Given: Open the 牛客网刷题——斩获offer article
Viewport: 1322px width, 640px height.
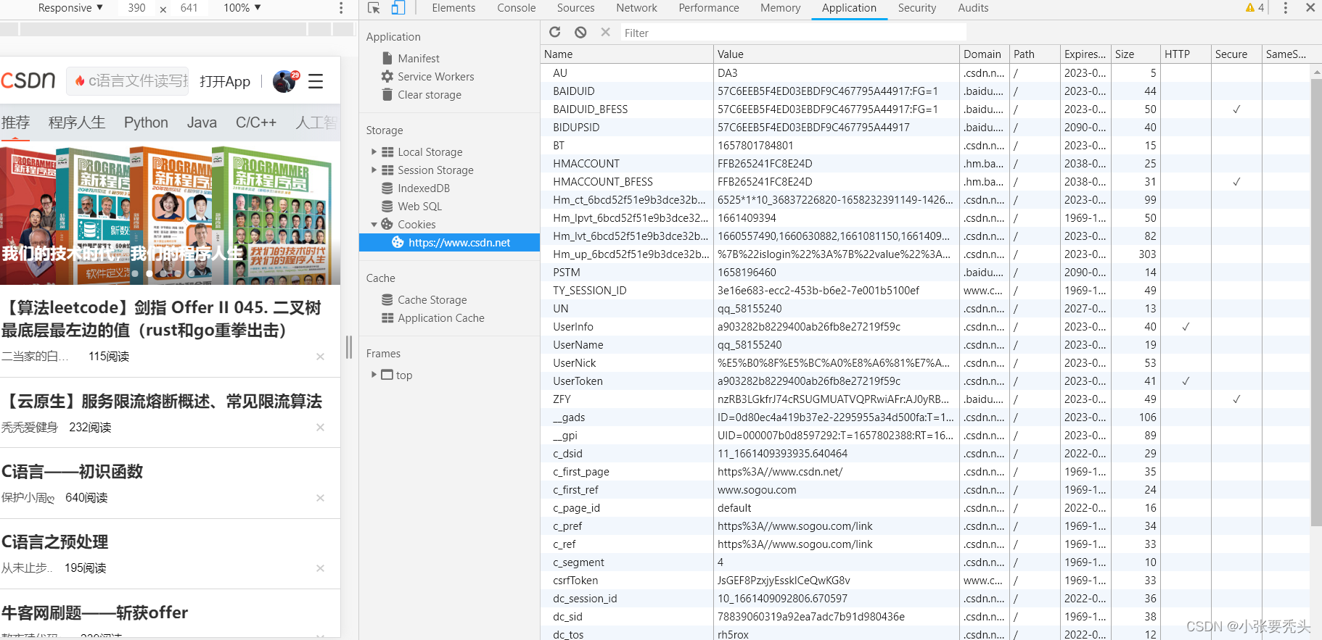Looking at the screenshot, I should (x=95, y=613).
